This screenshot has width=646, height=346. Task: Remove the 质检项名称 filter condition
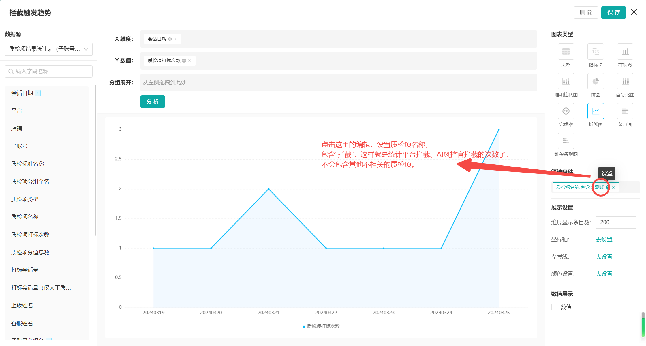point(613,187)
